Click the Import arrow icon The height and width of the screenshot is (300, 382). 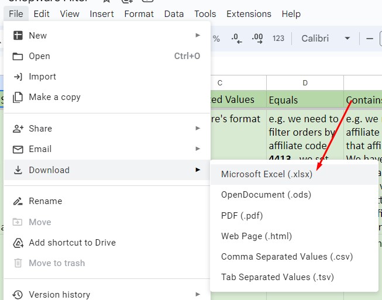[18, 77]
